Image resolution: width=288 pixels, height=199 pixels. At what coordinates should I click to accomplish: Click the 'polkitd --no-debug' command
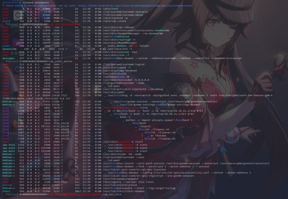(133, 89)
